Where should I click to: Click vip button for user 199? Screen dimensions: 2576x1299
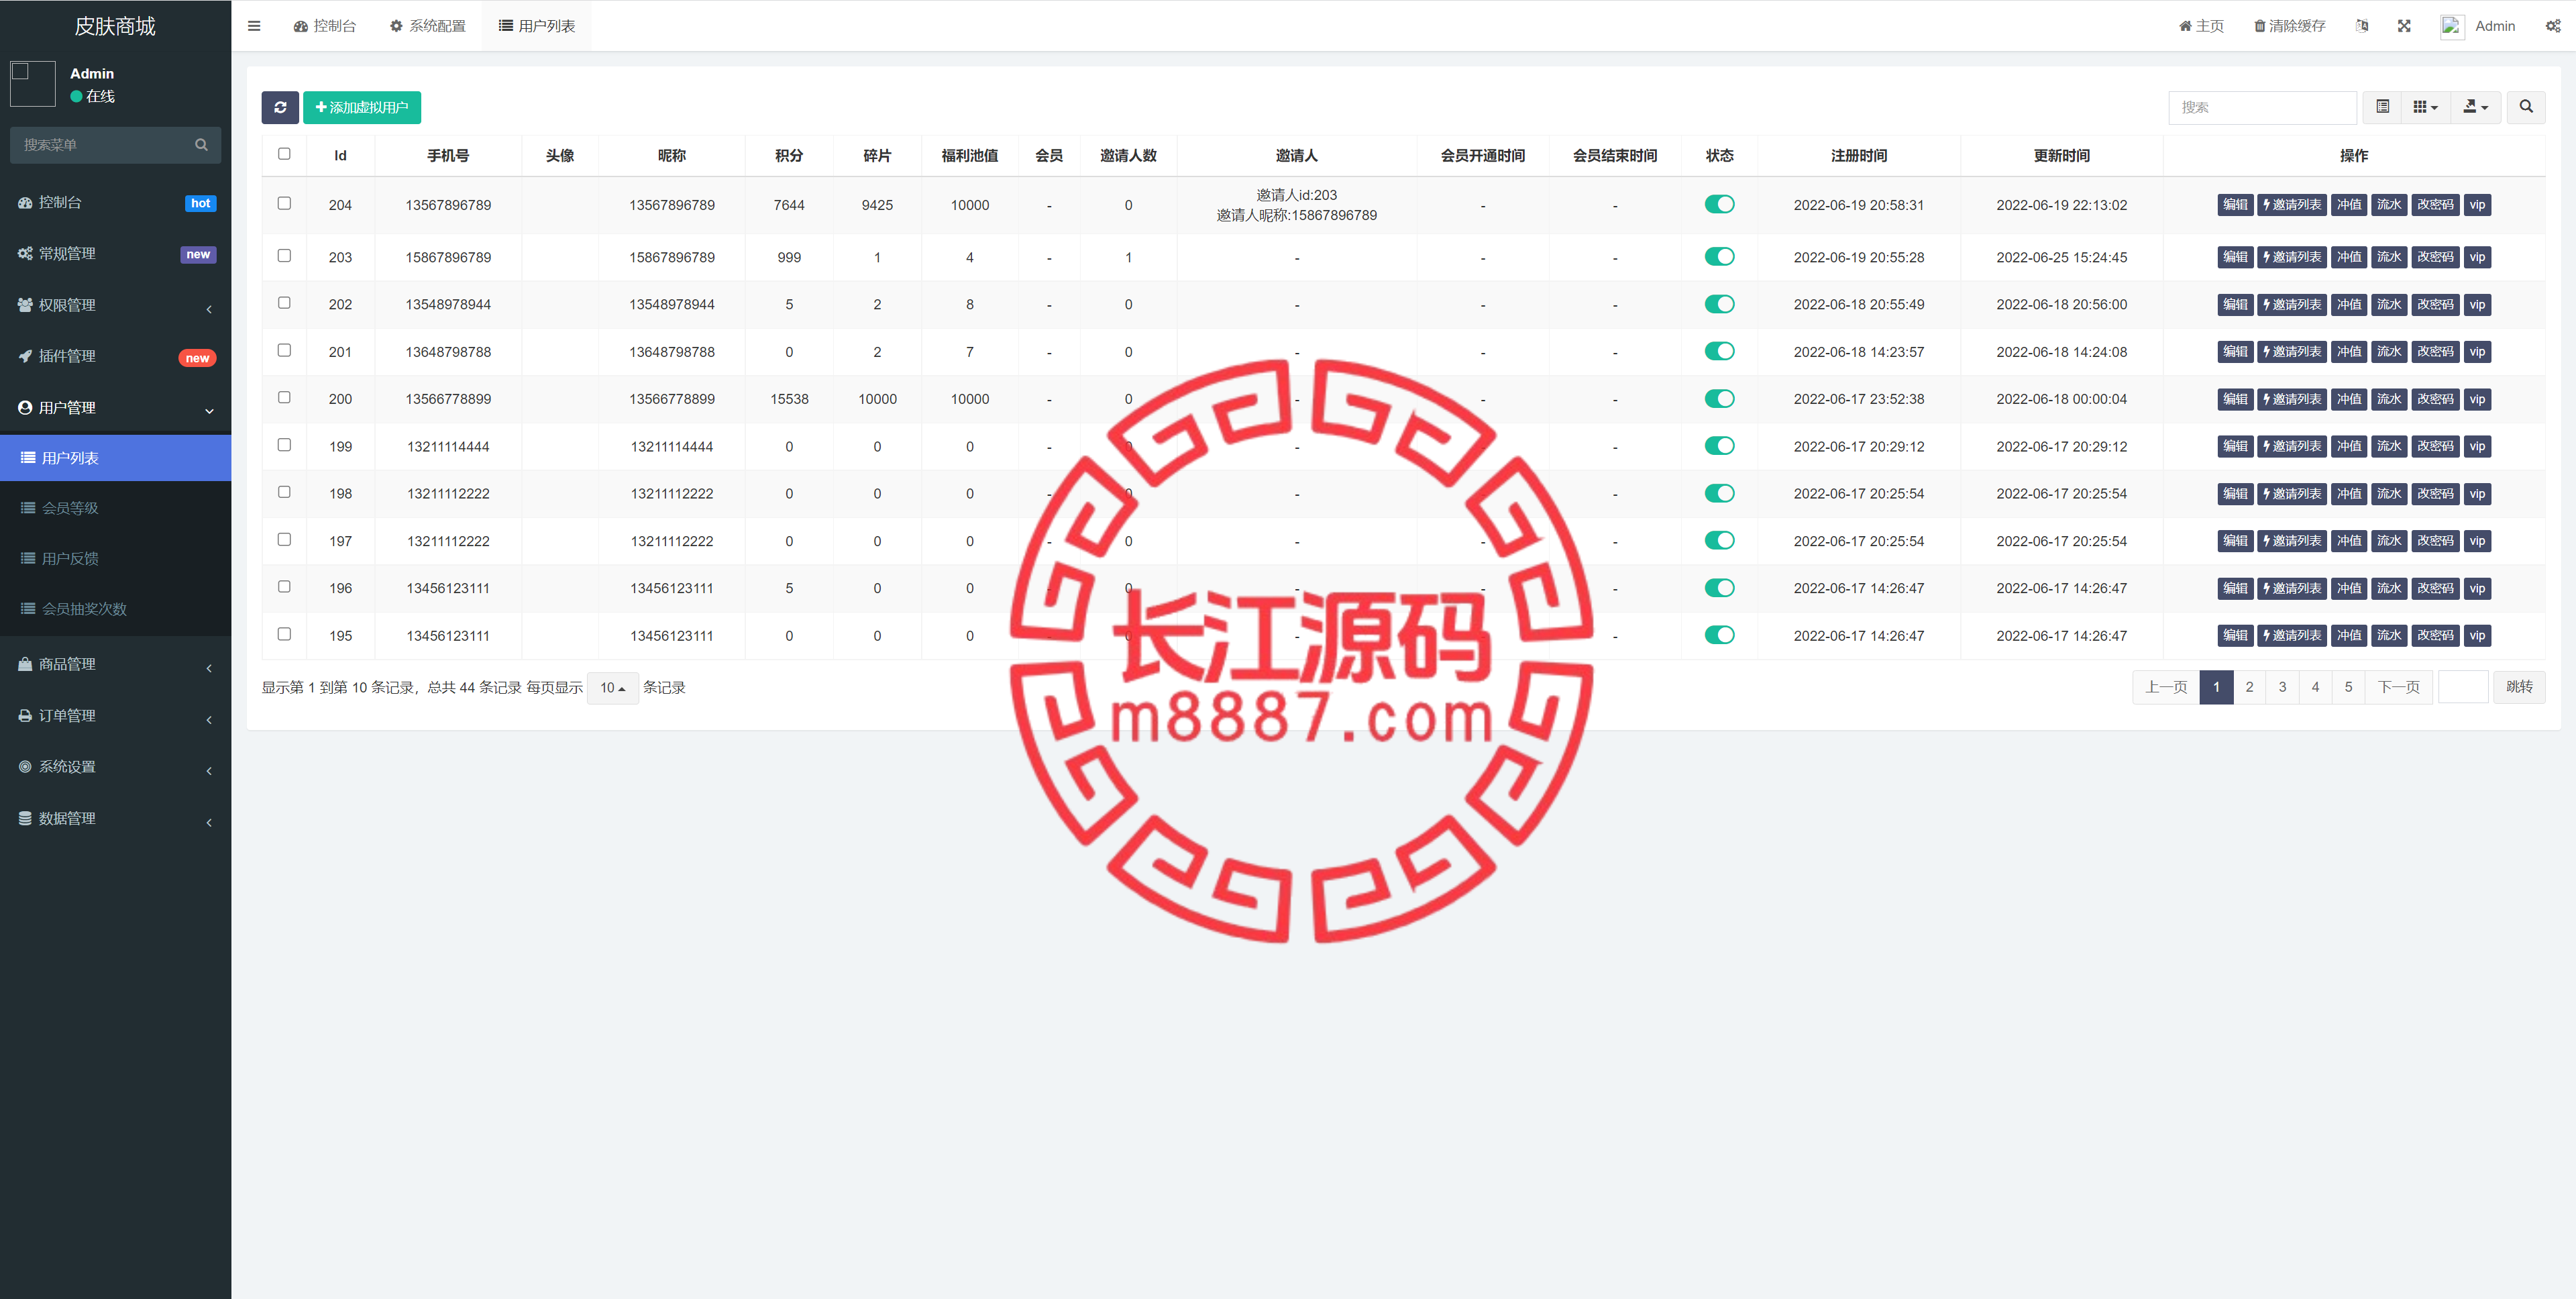[x=2476, y=447]
